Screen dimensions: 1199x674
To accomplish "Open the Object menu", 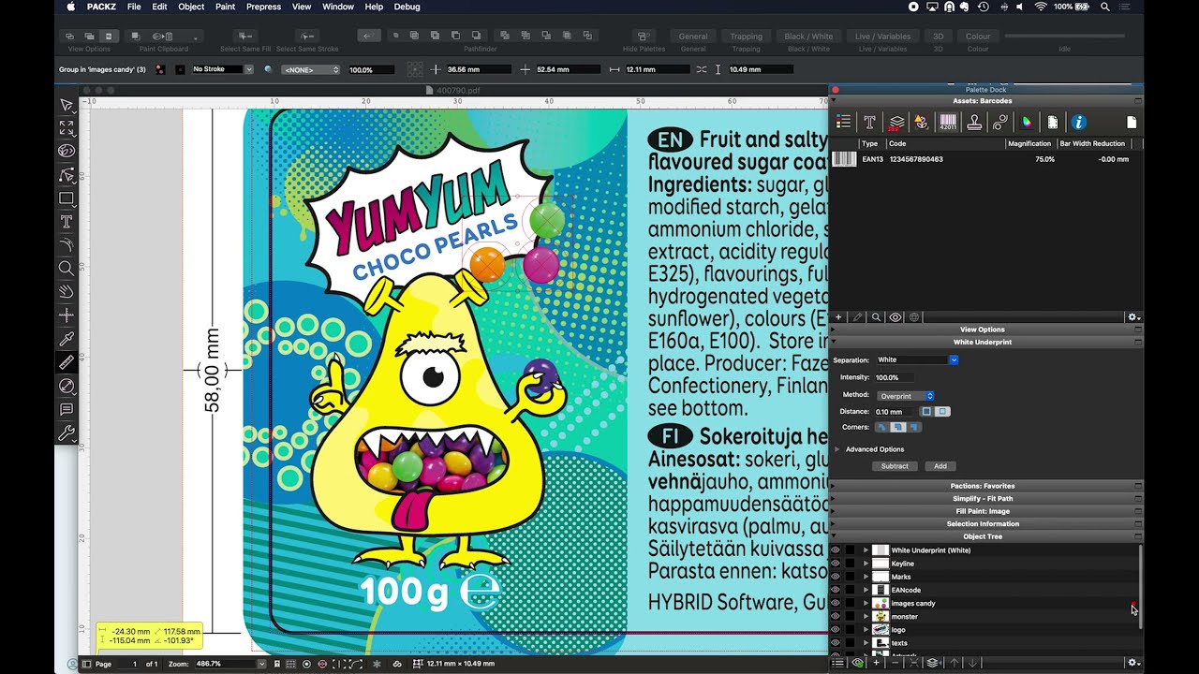I will point(191,7).
